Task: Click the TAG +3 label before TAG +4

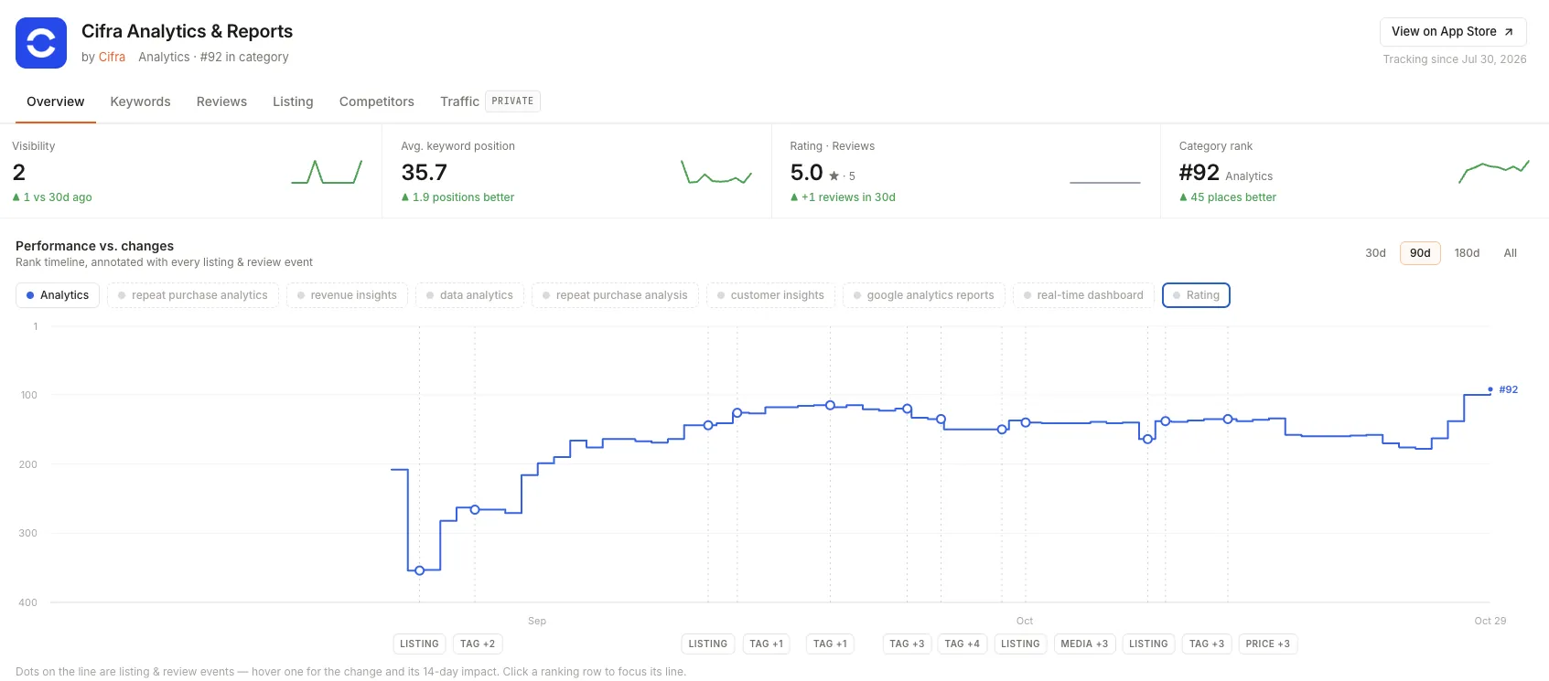Action: pos(907,644)
